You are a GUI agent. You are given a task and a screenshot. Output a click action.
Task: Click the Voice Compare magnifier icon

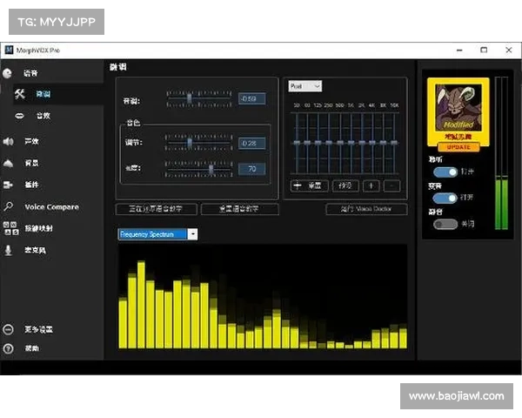click(x=8, y=206)
